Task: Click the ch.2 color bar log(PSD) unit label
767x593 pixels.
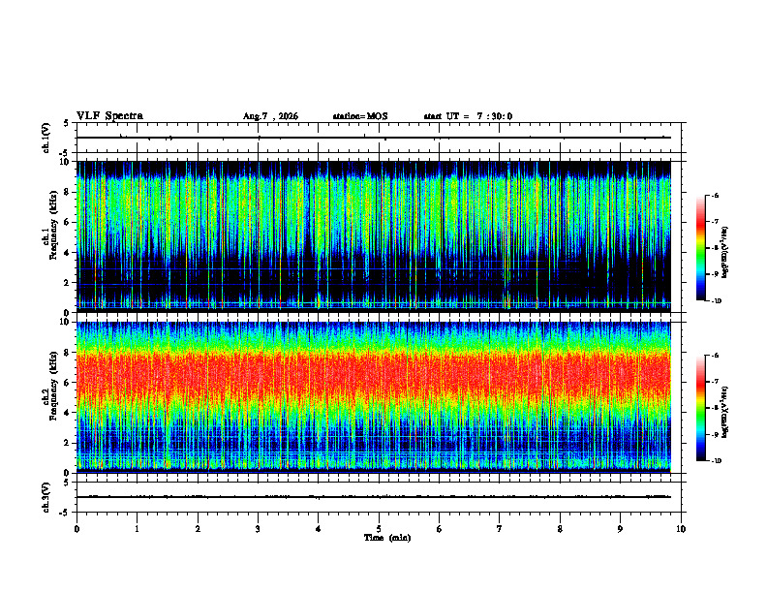Action: [725, 412]
